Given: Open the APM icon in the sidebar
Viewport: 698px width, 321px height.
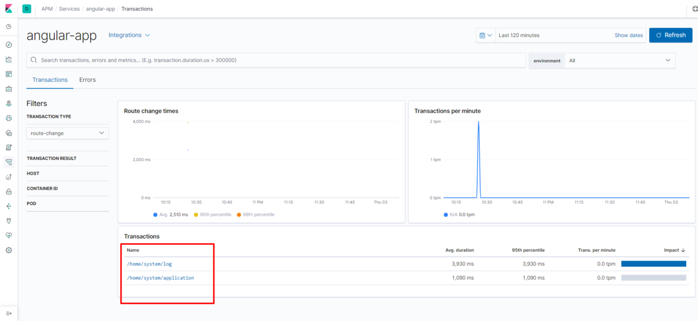Looking at the screenshot, I should point(9,162).
